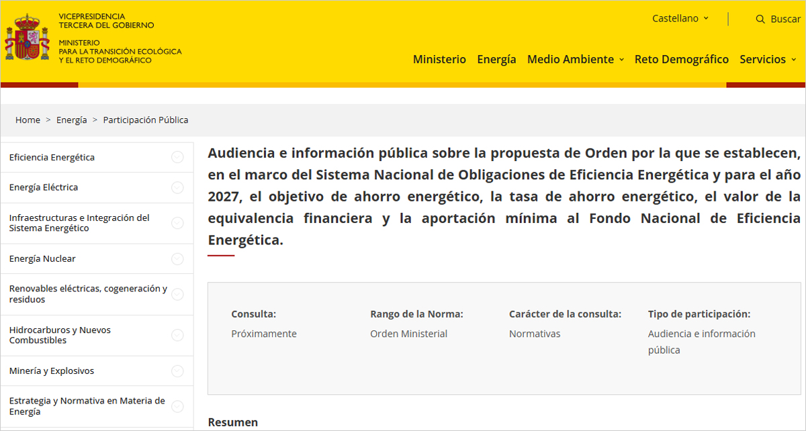Click the Audiencia e información pública heading
This screenshot has width=806, height=431.
point(504,196)
